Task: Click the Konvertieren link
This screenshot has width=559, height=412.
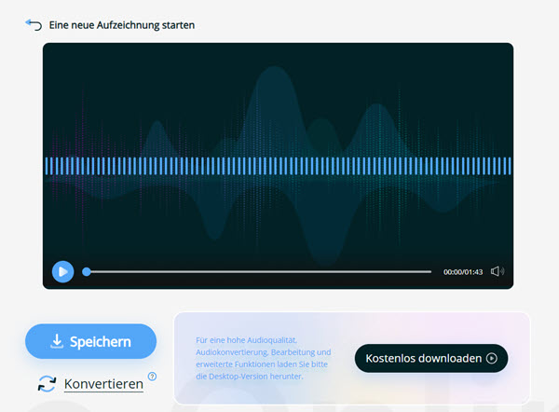Action: pos(103,384)
